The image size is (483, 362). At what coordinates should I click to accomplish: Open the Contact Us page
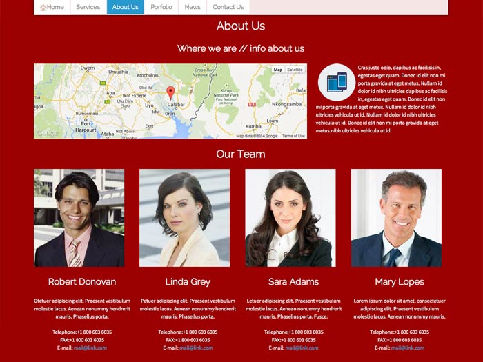pyautogui.click(x=228, y=7)
